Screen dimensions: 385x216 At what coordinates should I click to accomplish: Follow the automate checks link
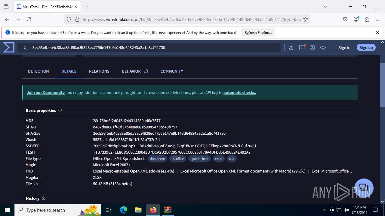tap(240, 92)
